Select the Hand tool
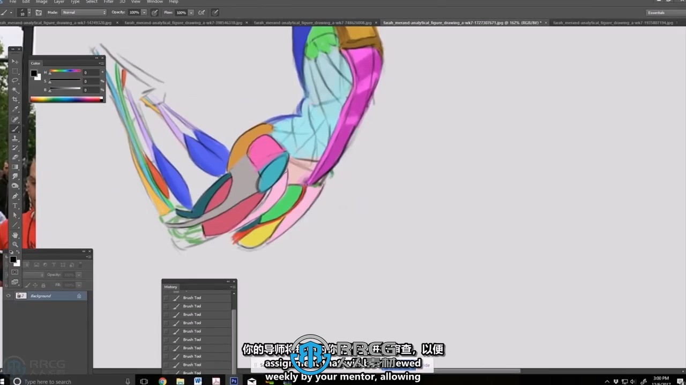Screen dimensions: 686x385 15,235
